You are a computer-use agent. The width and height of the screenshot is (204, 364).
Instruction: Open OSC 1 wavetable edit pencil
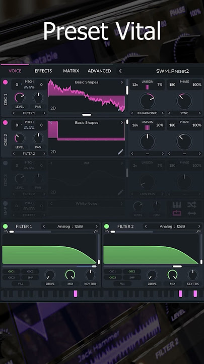tap(120, 109)
